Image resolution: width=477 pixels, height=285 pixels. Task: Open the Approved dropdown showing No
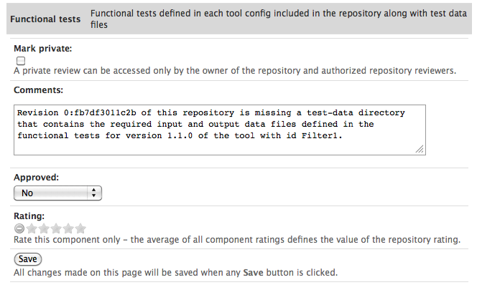[57, 193]
